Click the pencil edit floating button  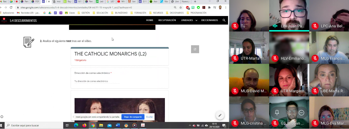click(x=220, y=115)
